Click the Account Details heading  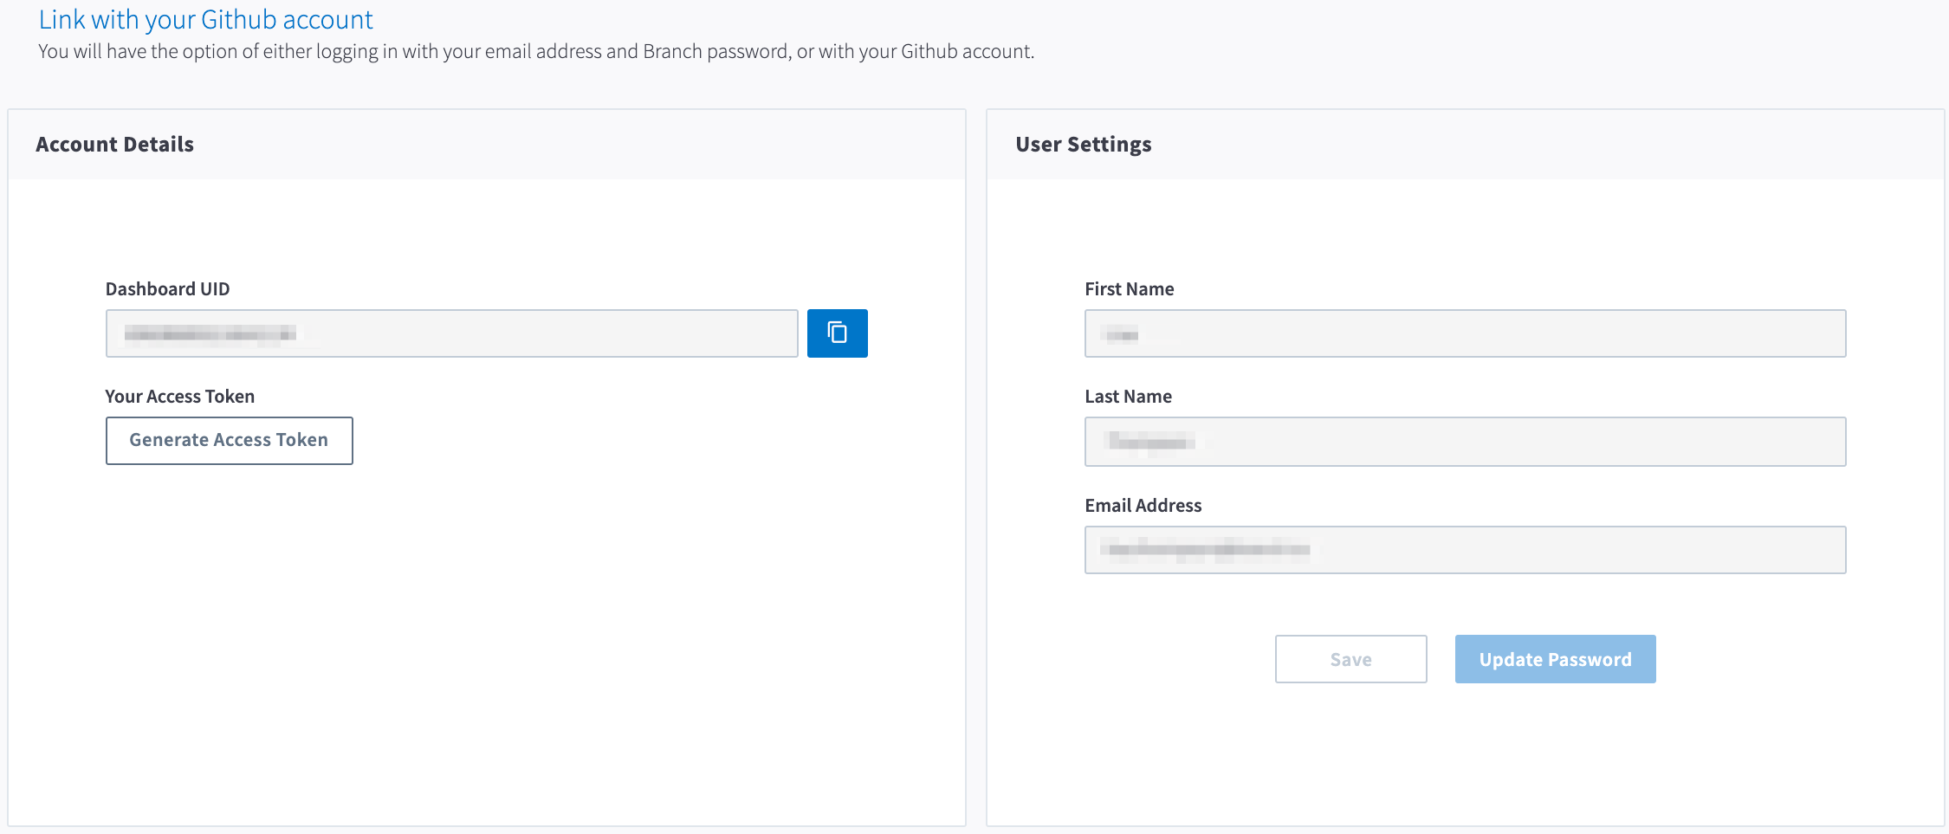tap(114, 145)
